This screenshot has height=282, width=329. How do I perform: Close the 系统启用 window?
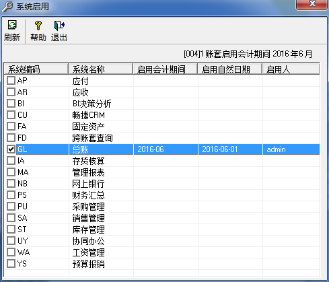pos(312,4)
